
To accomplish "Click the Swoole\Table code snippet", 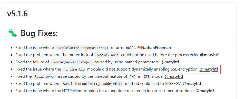I will tap(107, 55).
